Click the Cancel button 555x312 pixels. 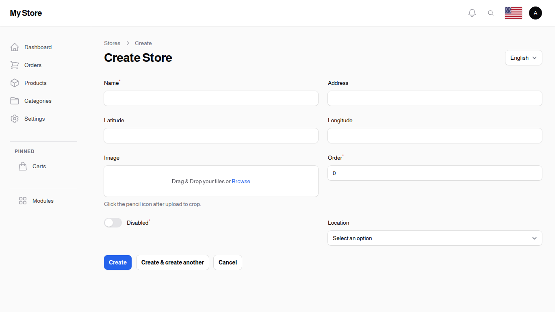coord(228,262)
